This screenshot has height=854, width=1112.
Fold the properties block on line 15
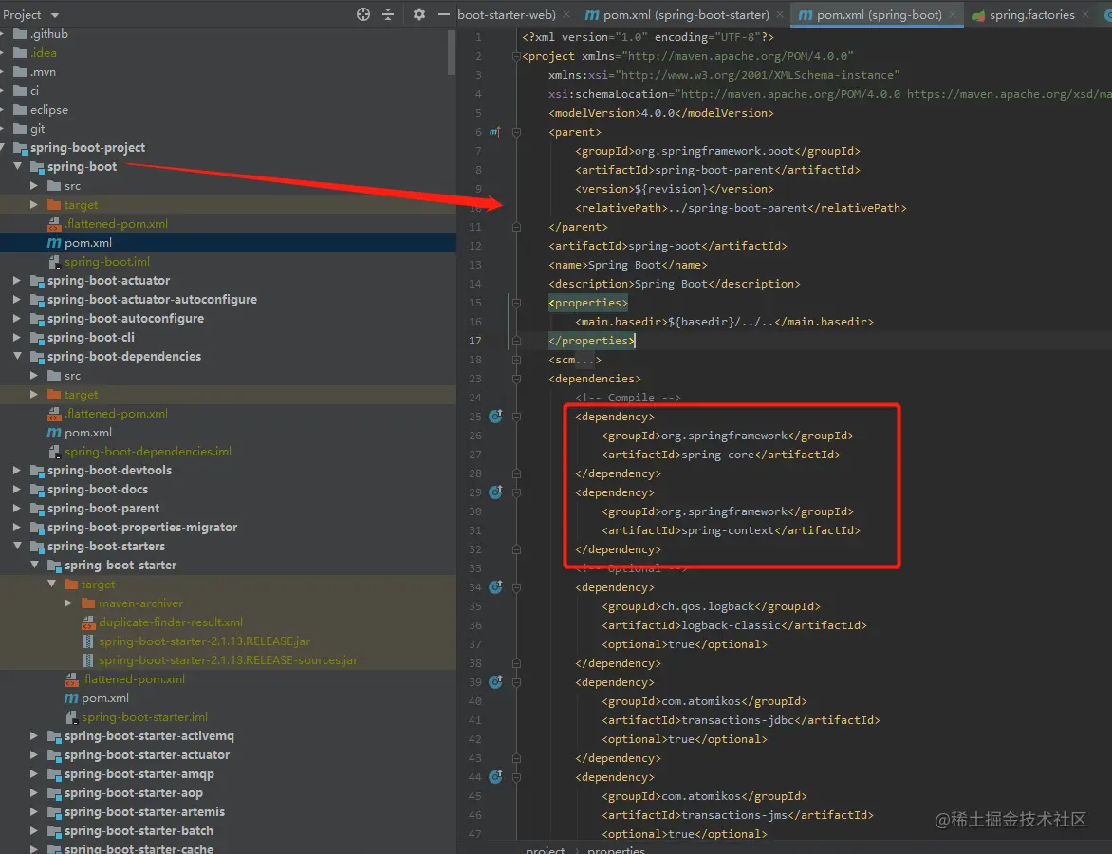(x=516, y=303)
